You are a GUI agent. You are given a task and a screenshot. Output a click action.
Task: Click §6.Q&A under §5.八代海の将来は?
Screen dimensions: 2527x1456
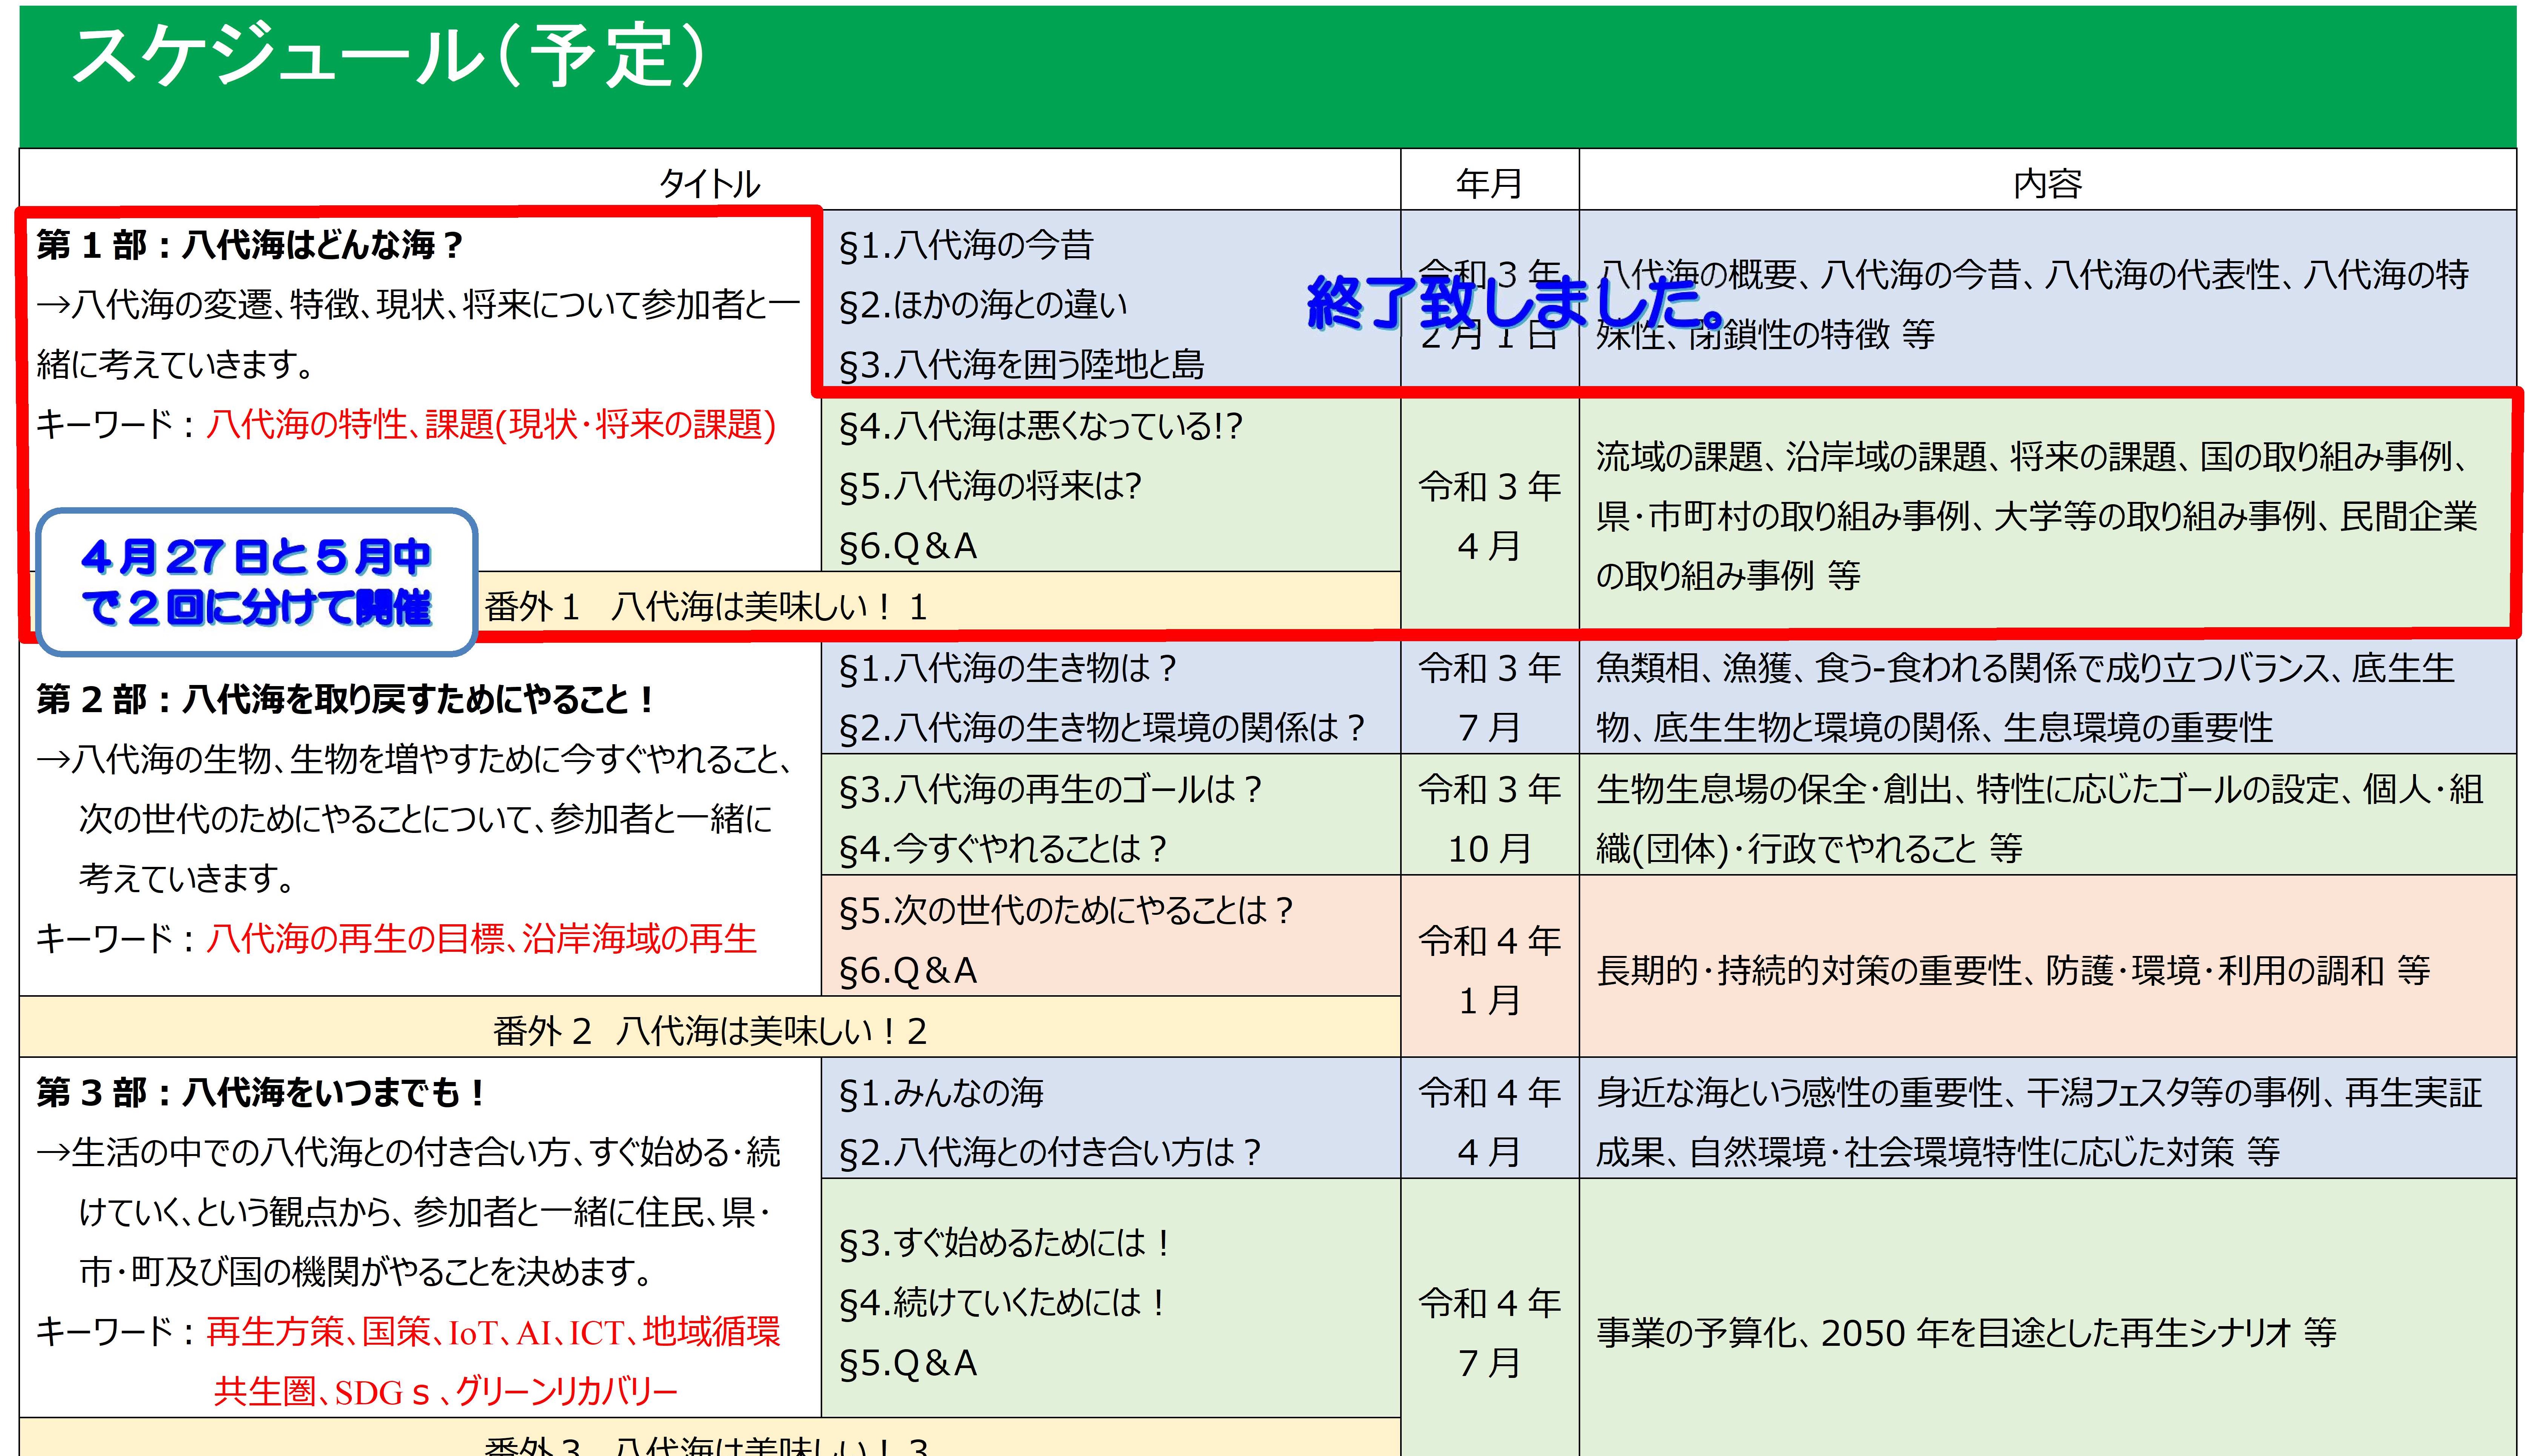point(908,546)
